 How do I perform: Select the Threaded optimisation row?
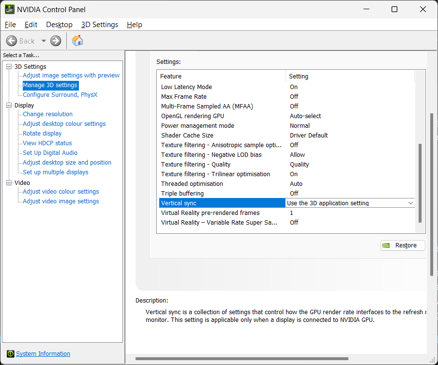tap(287, 184)
